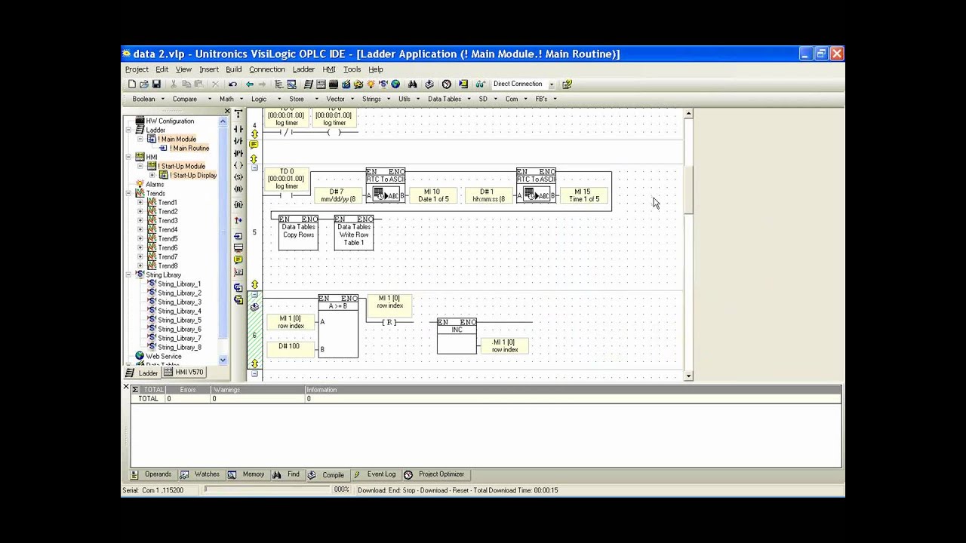Switch to the HMI V570 tab
Viewport: 966px width, 543px height.
click(183, 373)
